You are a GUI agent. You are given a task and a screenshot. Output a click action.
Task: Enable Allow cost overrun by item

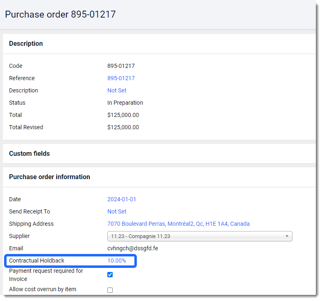[110, 290]
